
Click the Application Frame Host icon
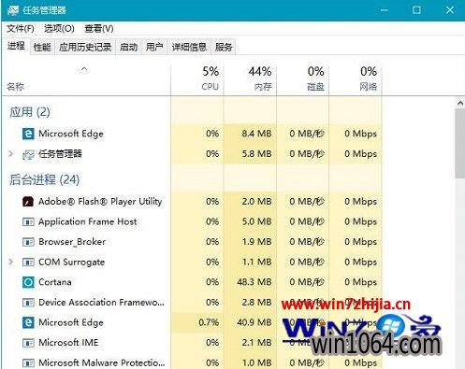pos(28,222)
